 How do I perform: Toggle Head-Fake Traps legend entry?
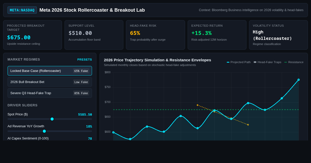[x=267, y=62]
